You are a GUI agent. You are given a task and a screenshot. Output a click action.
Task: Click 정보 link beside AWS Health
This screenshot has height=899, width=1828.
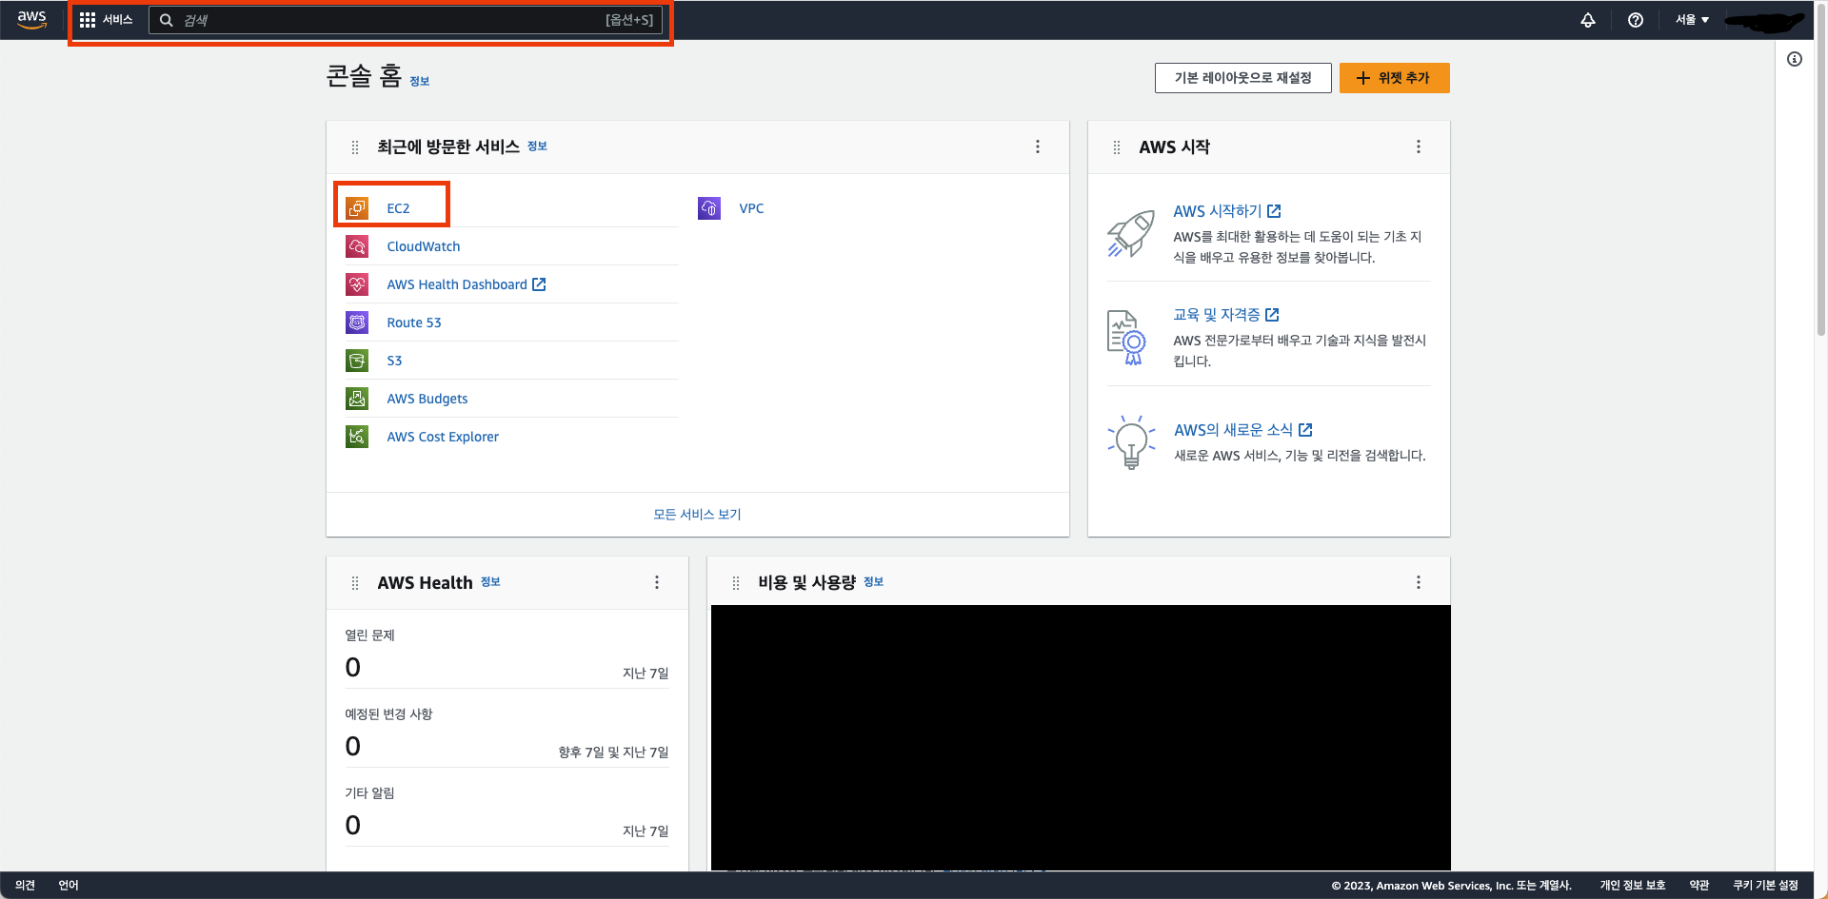click(490, 581)
